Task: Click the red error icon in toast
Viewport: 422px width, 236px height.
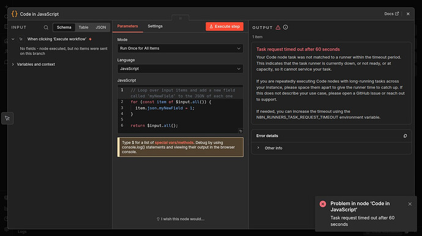Action: [323, 204]
